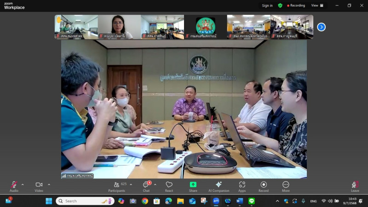Image resolution: width=368 pixels, height=207 pixels.
Task: Open the More options menu
Action: click(286, 186)
